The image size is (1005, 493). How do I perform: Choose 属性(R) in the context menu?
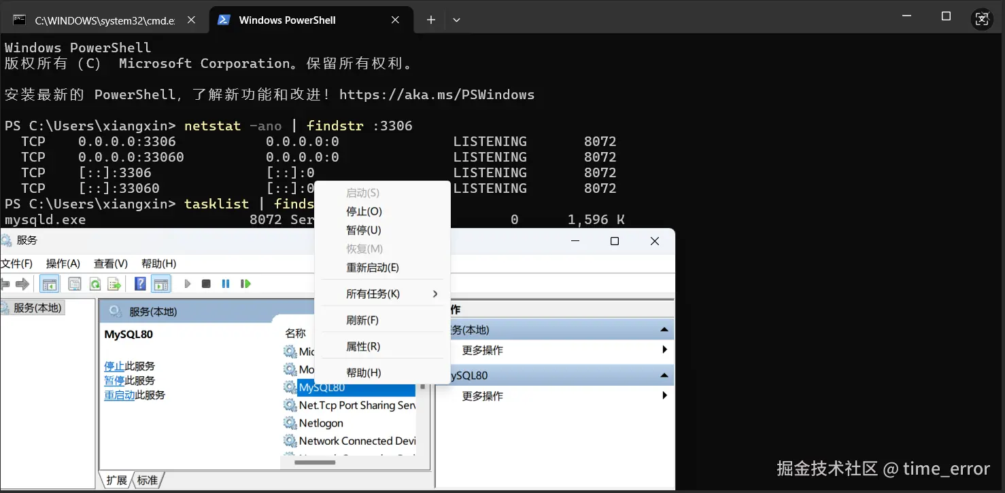pos(381,346)
